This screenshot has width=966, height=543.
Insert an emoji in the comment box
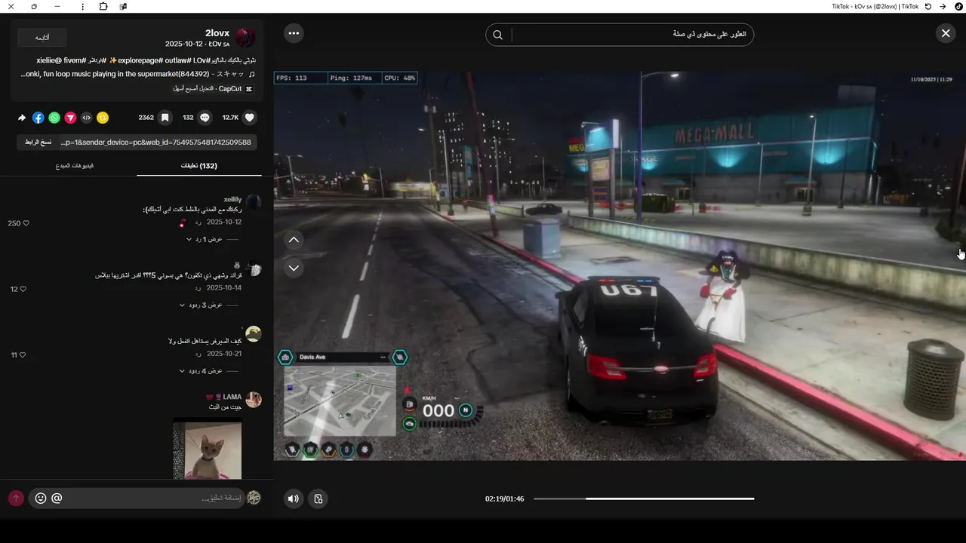point(41,499)
